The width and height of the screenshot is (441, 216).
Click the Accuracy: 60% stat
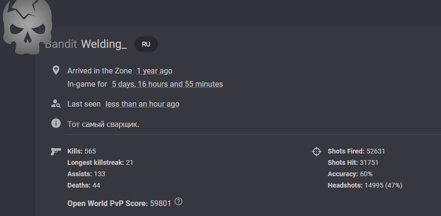(x=350, y=174)
